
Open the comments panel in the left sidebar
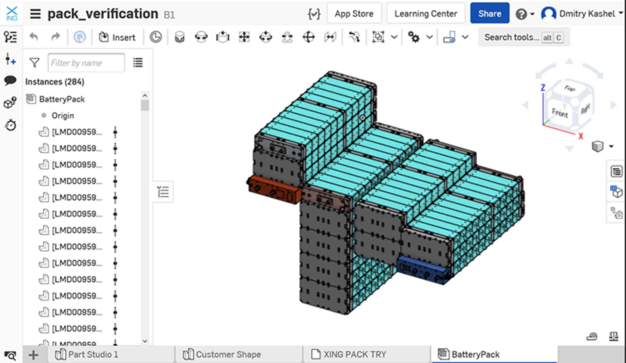point(11,80)
